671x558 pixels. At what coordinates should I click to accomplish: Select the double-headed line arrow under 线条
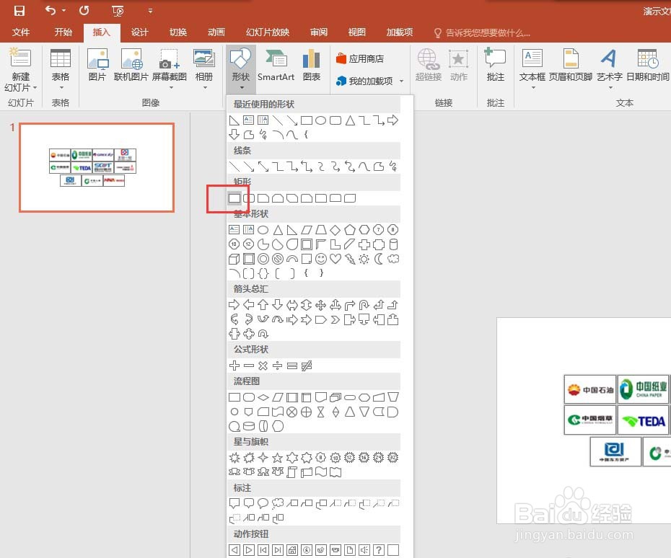263,167
